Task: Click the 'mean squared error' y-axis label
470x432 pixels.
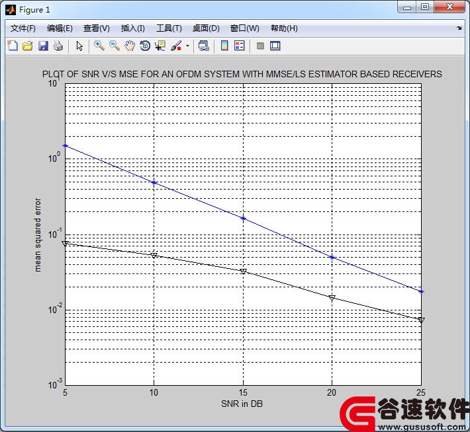Action: tap(38, 235)
